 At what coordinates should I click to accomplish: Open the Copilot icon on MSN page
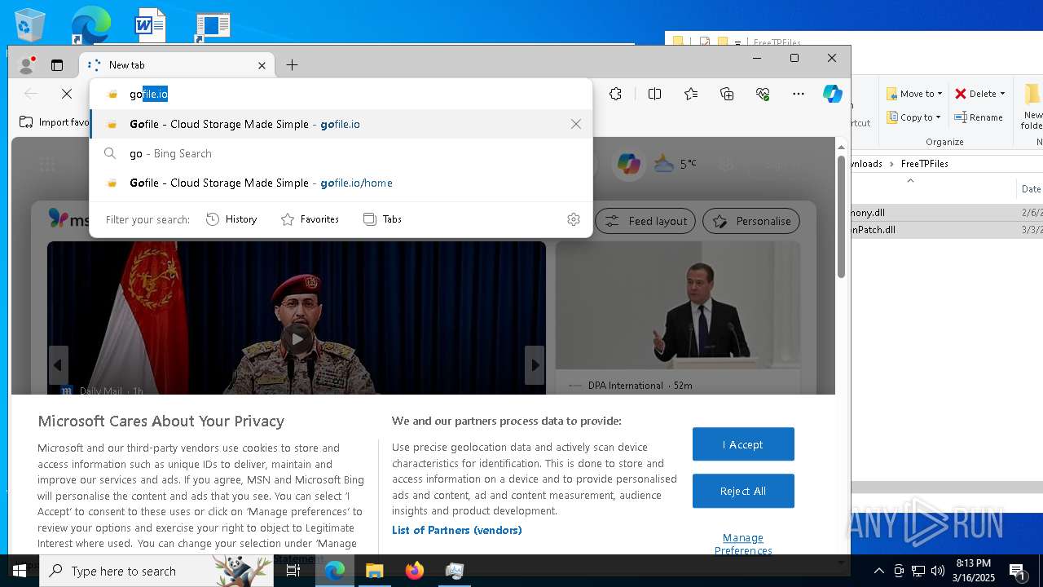click(x=629, y=164)
